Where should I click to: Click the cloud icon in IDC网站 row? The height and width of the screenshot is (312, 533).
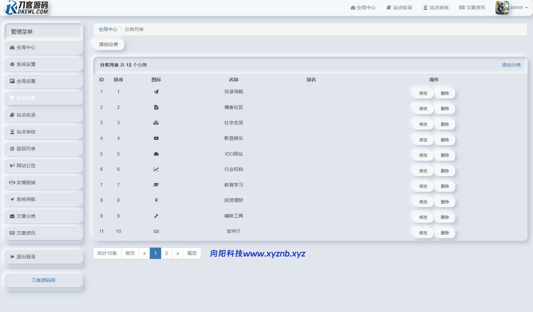coord(156,154)
